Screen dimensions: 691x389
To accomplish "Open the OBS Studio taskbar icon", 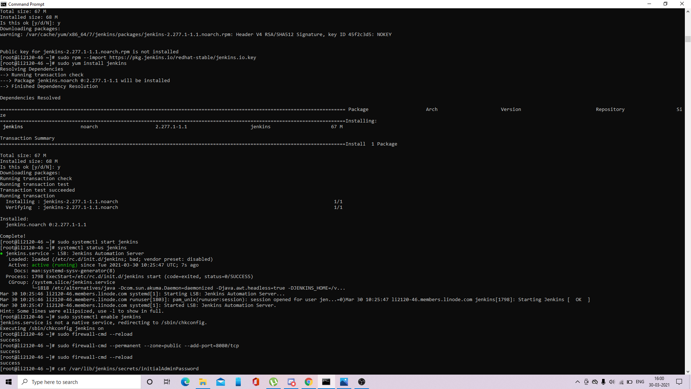I will 362,382.
